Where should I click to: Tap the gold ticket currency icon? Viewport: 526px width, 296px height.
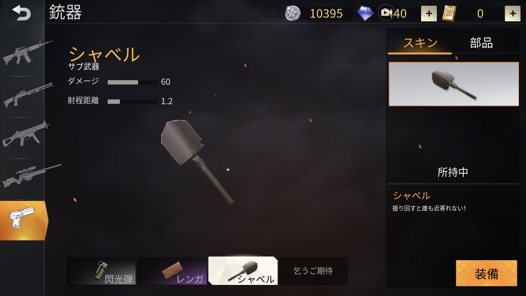pyautogui.click(x=450, y=13)
